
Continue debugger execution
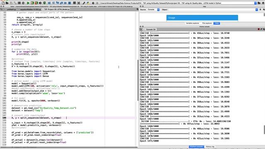65,3
